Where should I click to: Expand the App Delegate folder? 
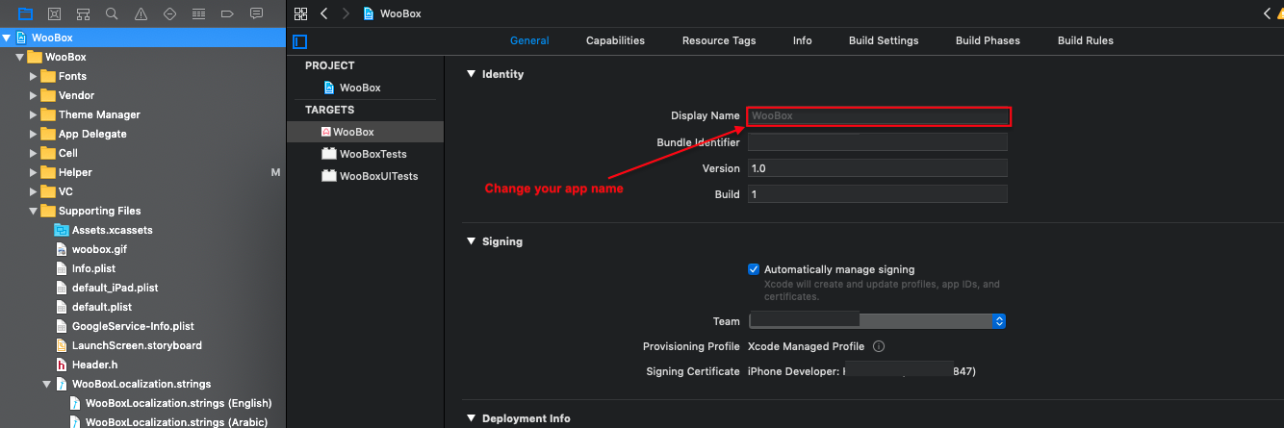pyautogui.click(x=34, y=134)
